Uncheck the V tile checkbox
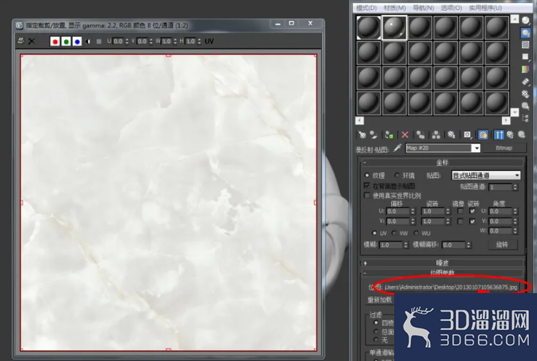Image resolution: width=537 pixels, height=361 pixels. (472, 222)
